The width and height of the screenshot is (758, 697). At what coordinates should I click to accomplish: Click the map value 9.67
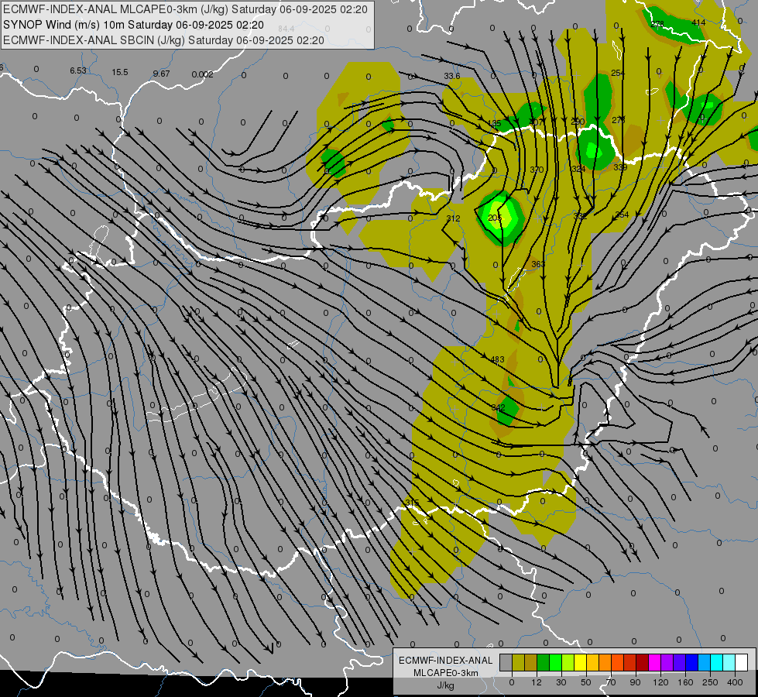point(162,74)
